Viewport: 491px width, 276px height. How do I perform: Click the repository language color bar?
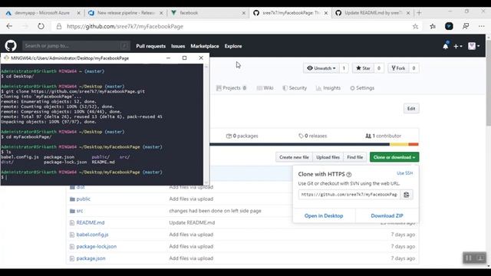314,144
